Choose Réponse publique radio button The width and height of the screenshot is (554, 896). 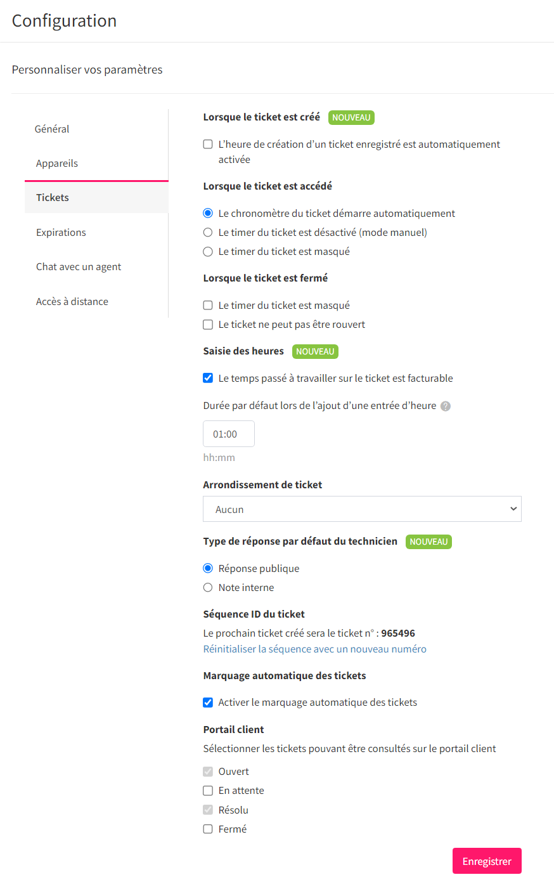tap(208, 569)
